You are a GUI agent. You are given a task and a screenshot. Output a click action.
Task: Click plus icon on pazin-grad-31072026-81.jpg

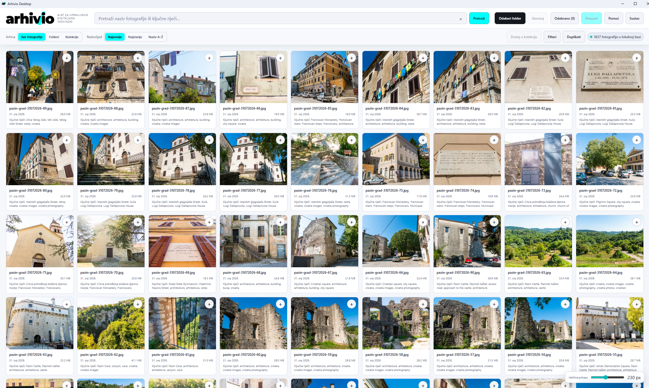point(637,58)
